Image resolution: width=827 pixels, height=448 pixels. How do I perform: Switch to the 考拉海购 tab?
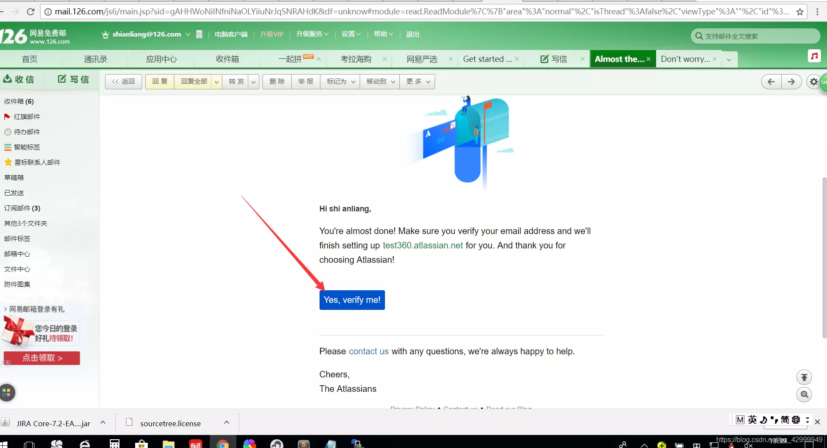point(356,59)
